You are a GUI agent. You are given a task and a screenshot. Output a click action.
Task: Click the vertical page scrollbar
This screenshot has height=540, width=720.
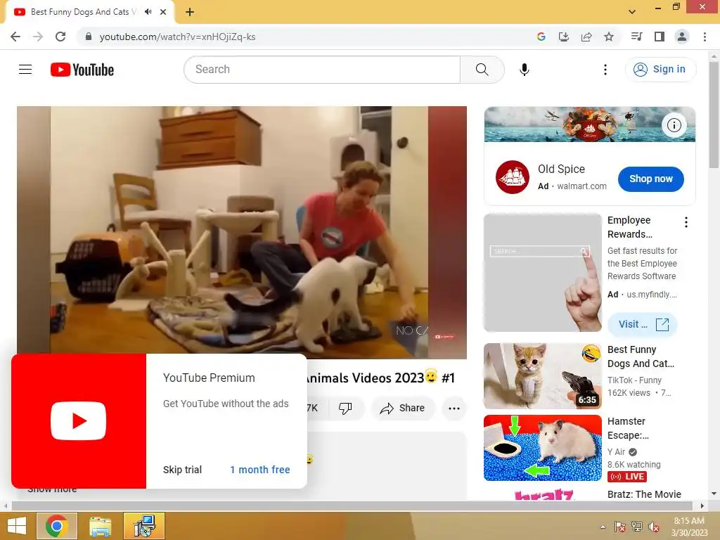(x=714, y=115)
